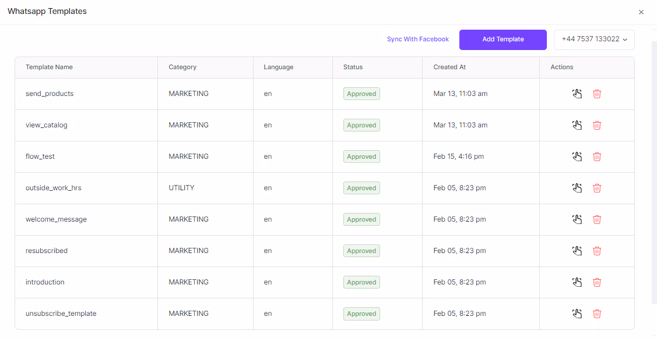657x338 pixels.
Task: Click the hand action icon for outside_work_hrs
Action: point(577,188)
